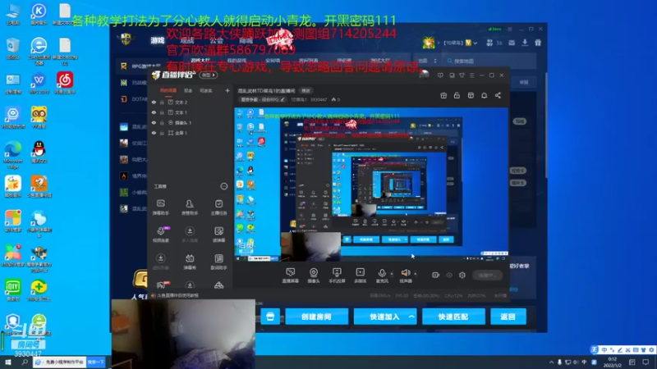This screenshot has height=369, width=657.
Task: Add a 手机投屏 phone cast source
Action: click(x=337, y=276)
